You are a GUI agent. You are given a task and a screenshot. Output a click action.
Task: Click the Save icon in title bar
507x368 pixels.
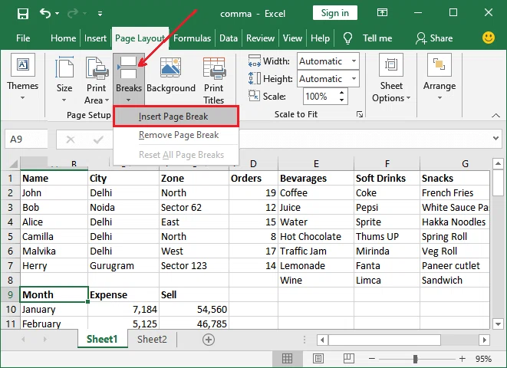click(23, 14)
